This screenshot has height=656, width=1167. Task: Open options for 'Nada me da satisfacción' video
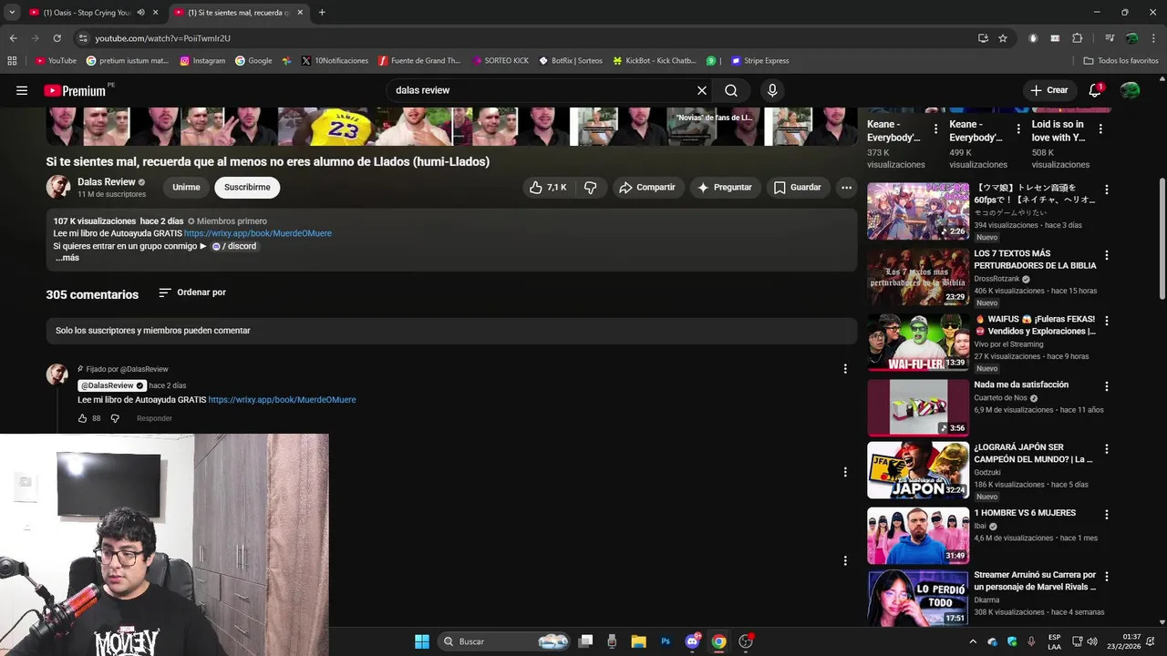[x=1107, y=386]
